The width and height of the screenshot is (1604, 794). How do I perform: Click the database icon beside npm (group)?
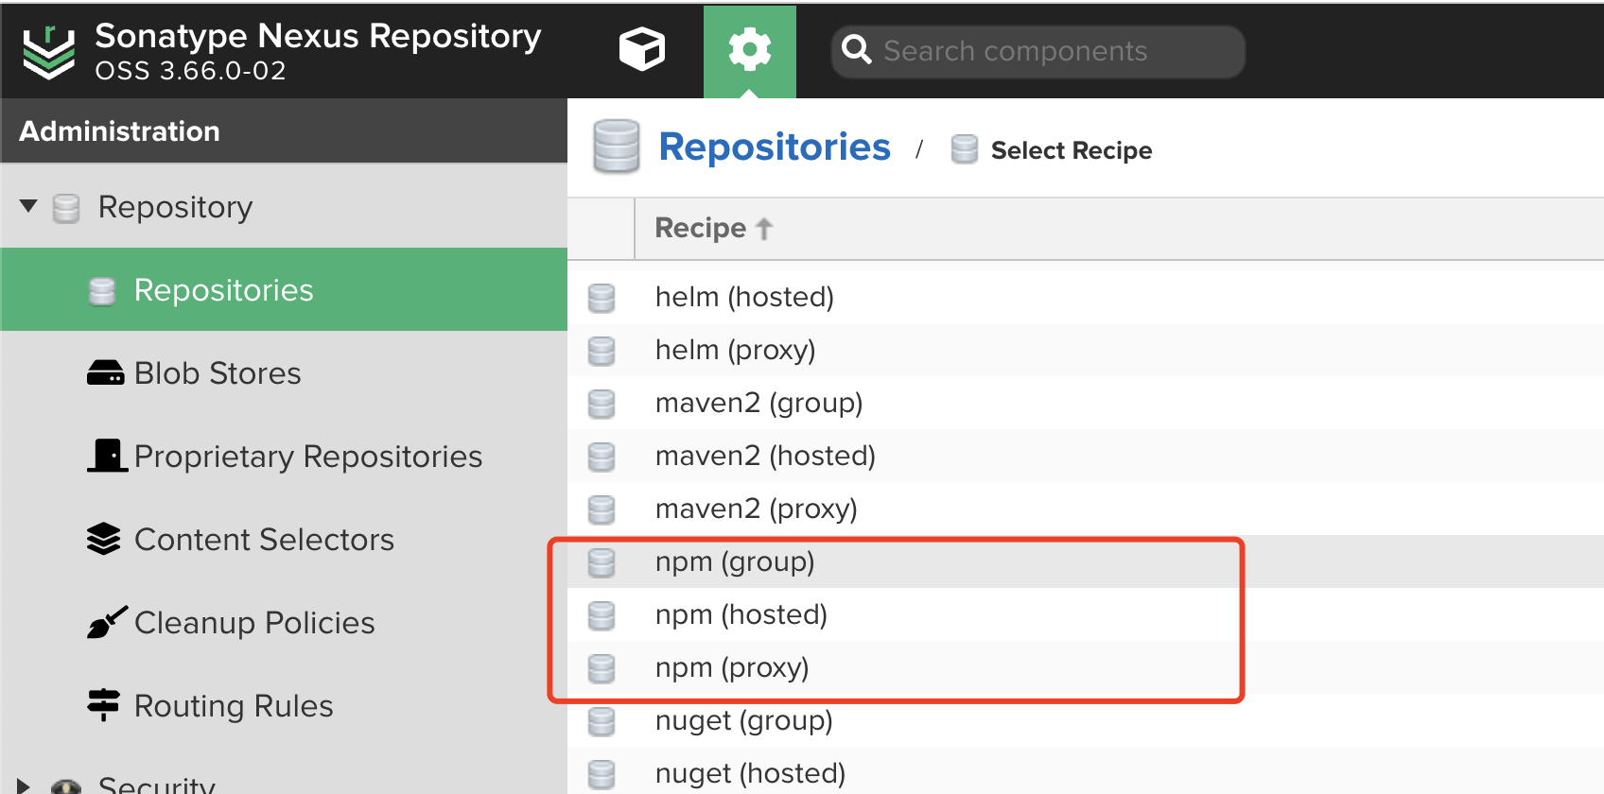(x=601, y=562)
